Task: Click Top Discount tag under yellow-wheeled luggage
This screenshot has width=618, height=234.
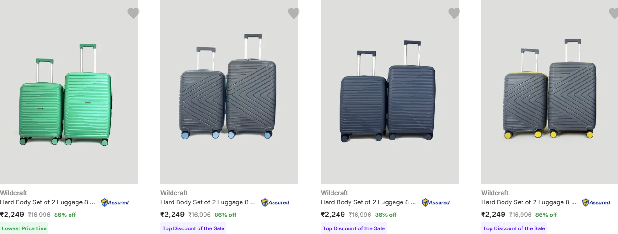Action: click(x=514, y=228)
